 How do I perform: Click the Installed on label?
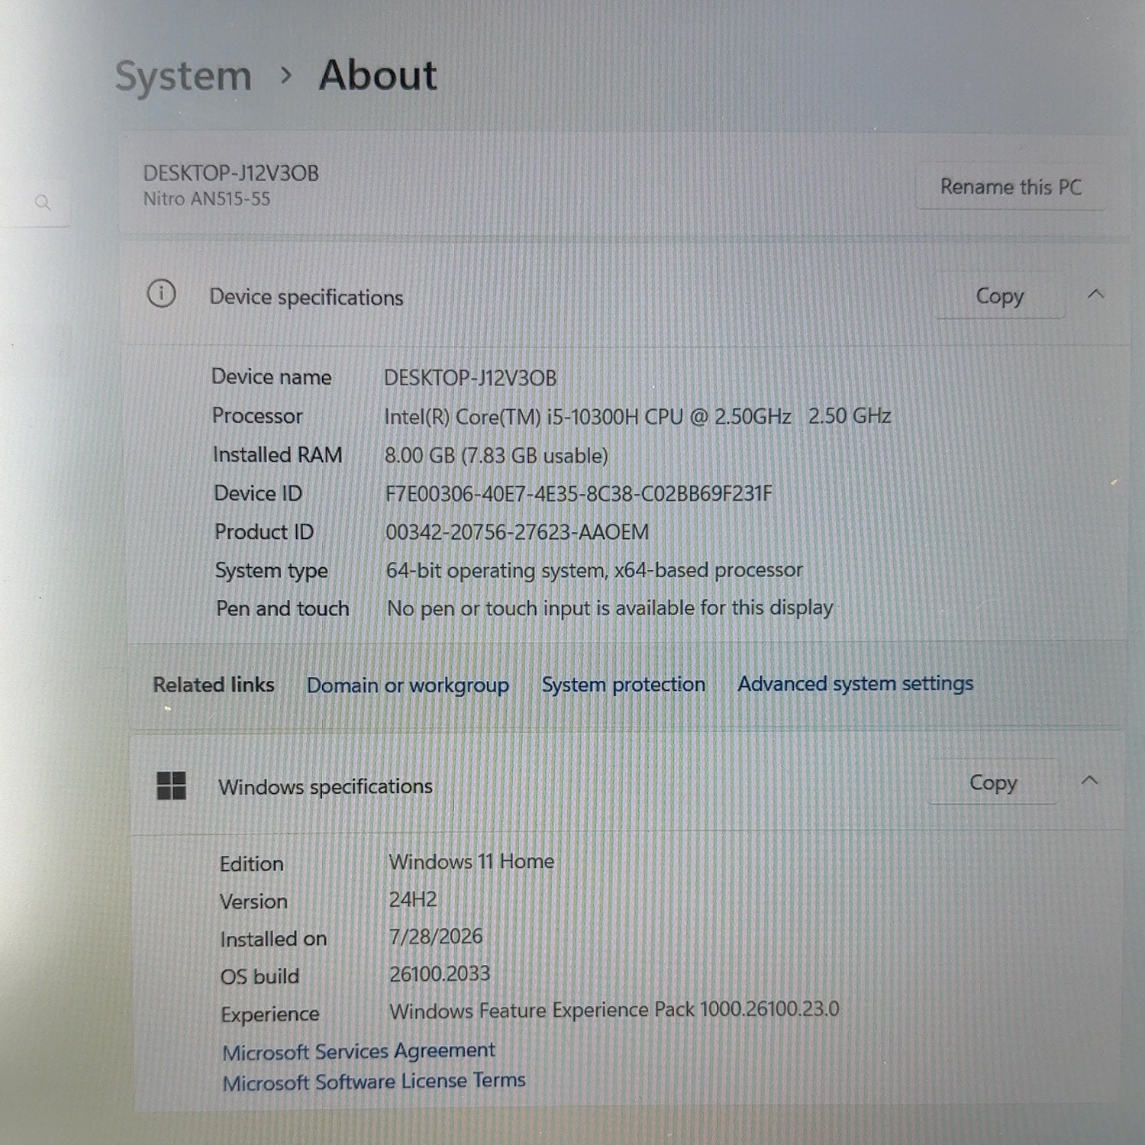tap(273, 939)
